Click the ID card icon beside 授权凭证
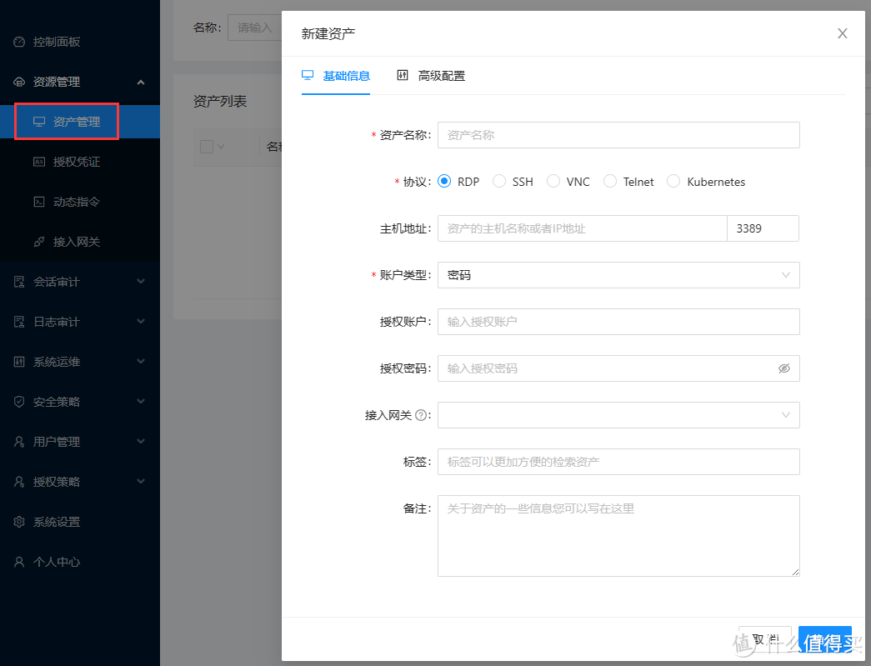 [x=39, y=162]
